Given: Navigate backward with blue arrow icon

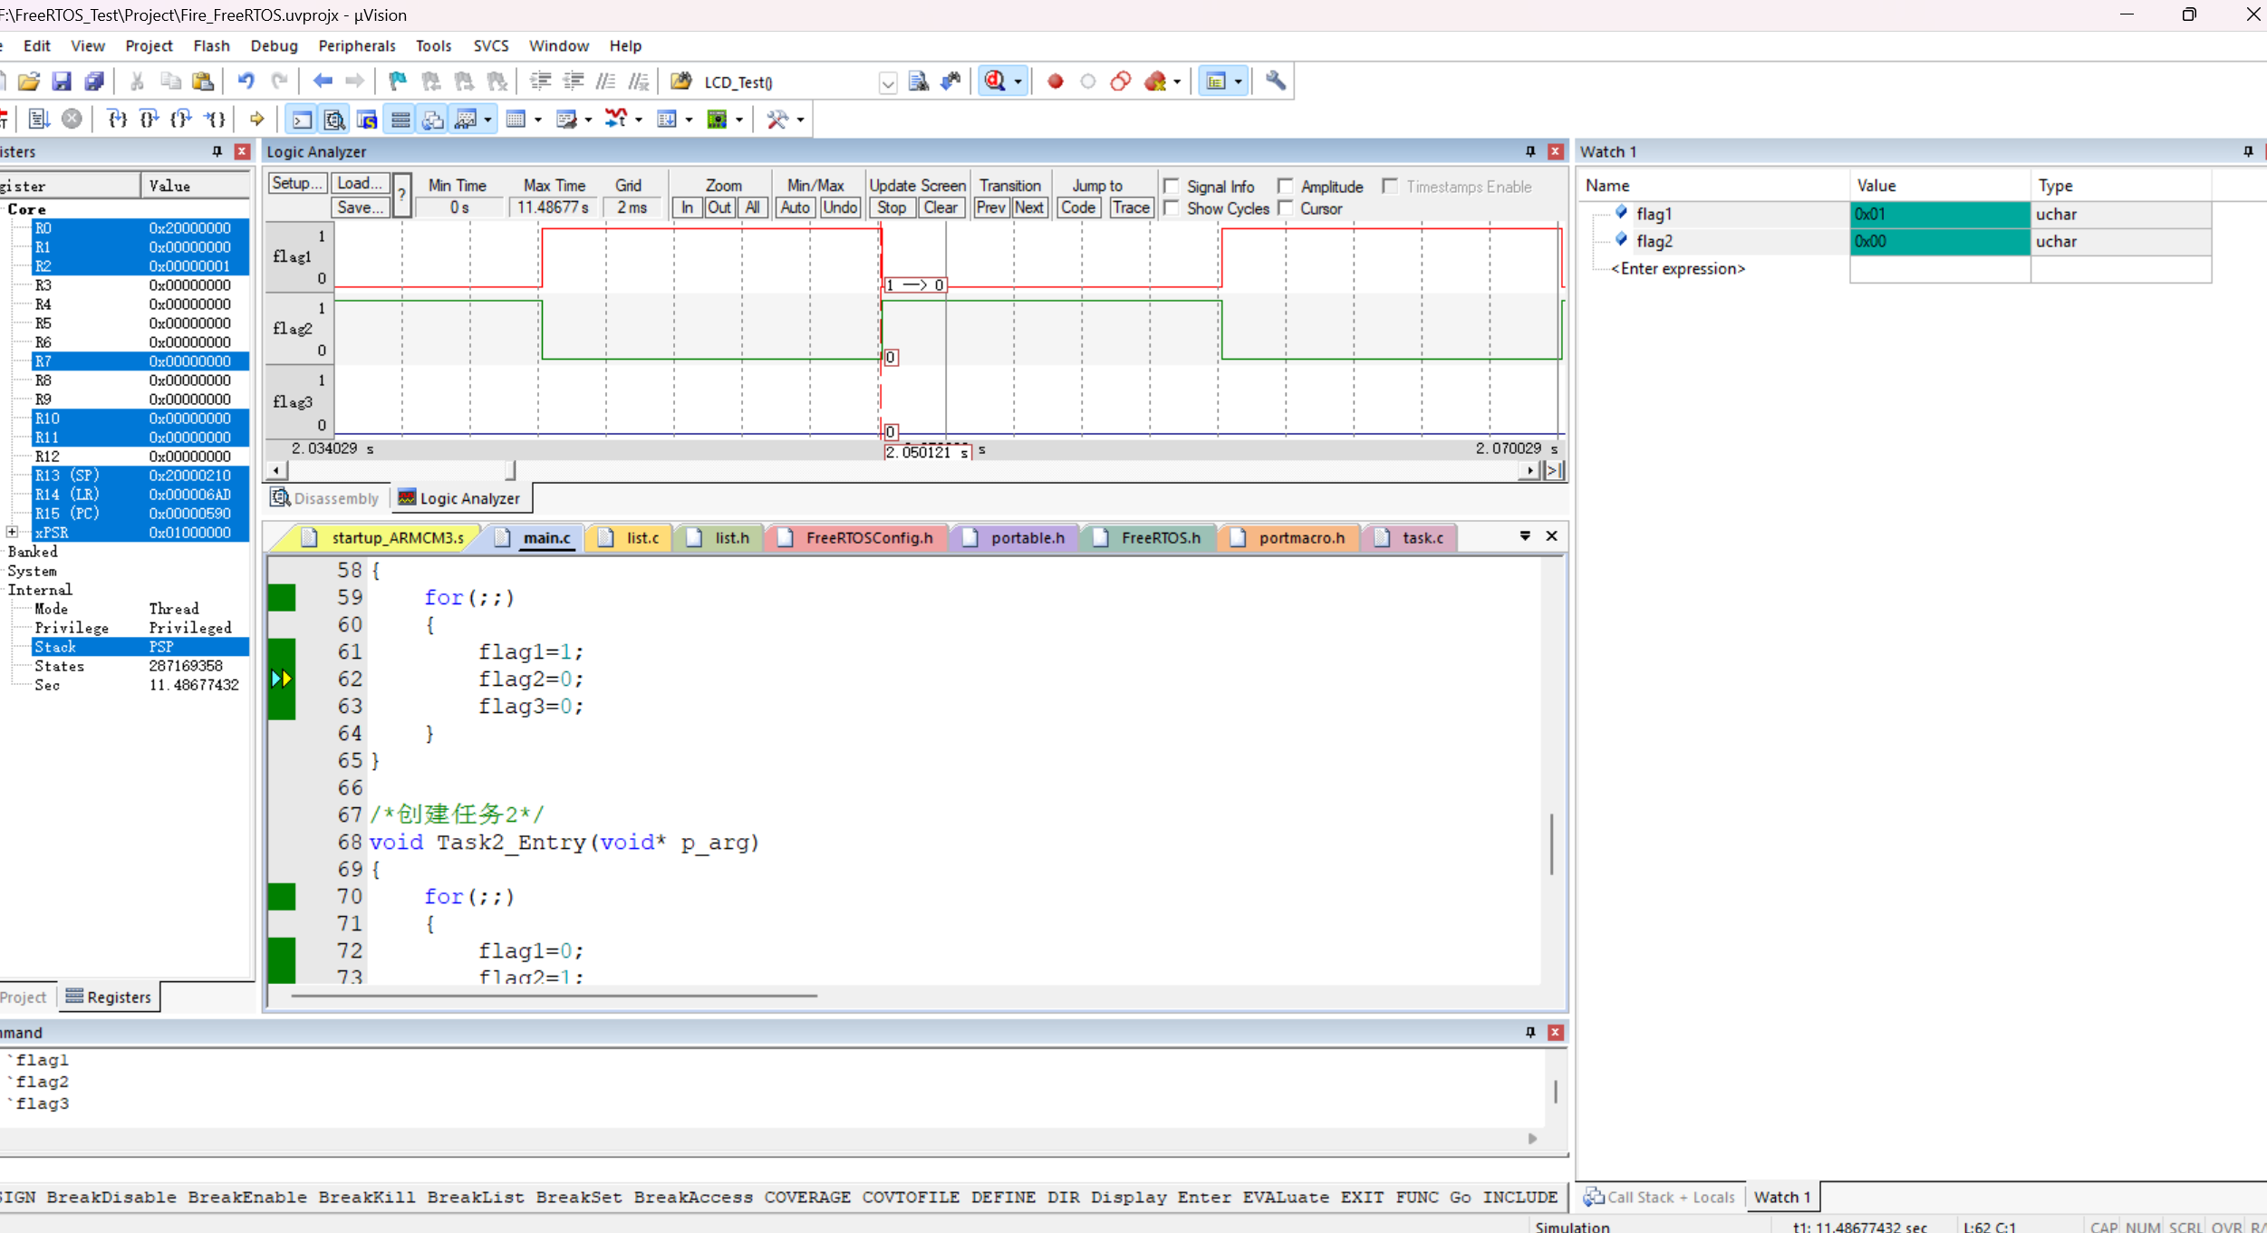Looking at the screenshot, I should pyautogui.click(x=323, y=82).
